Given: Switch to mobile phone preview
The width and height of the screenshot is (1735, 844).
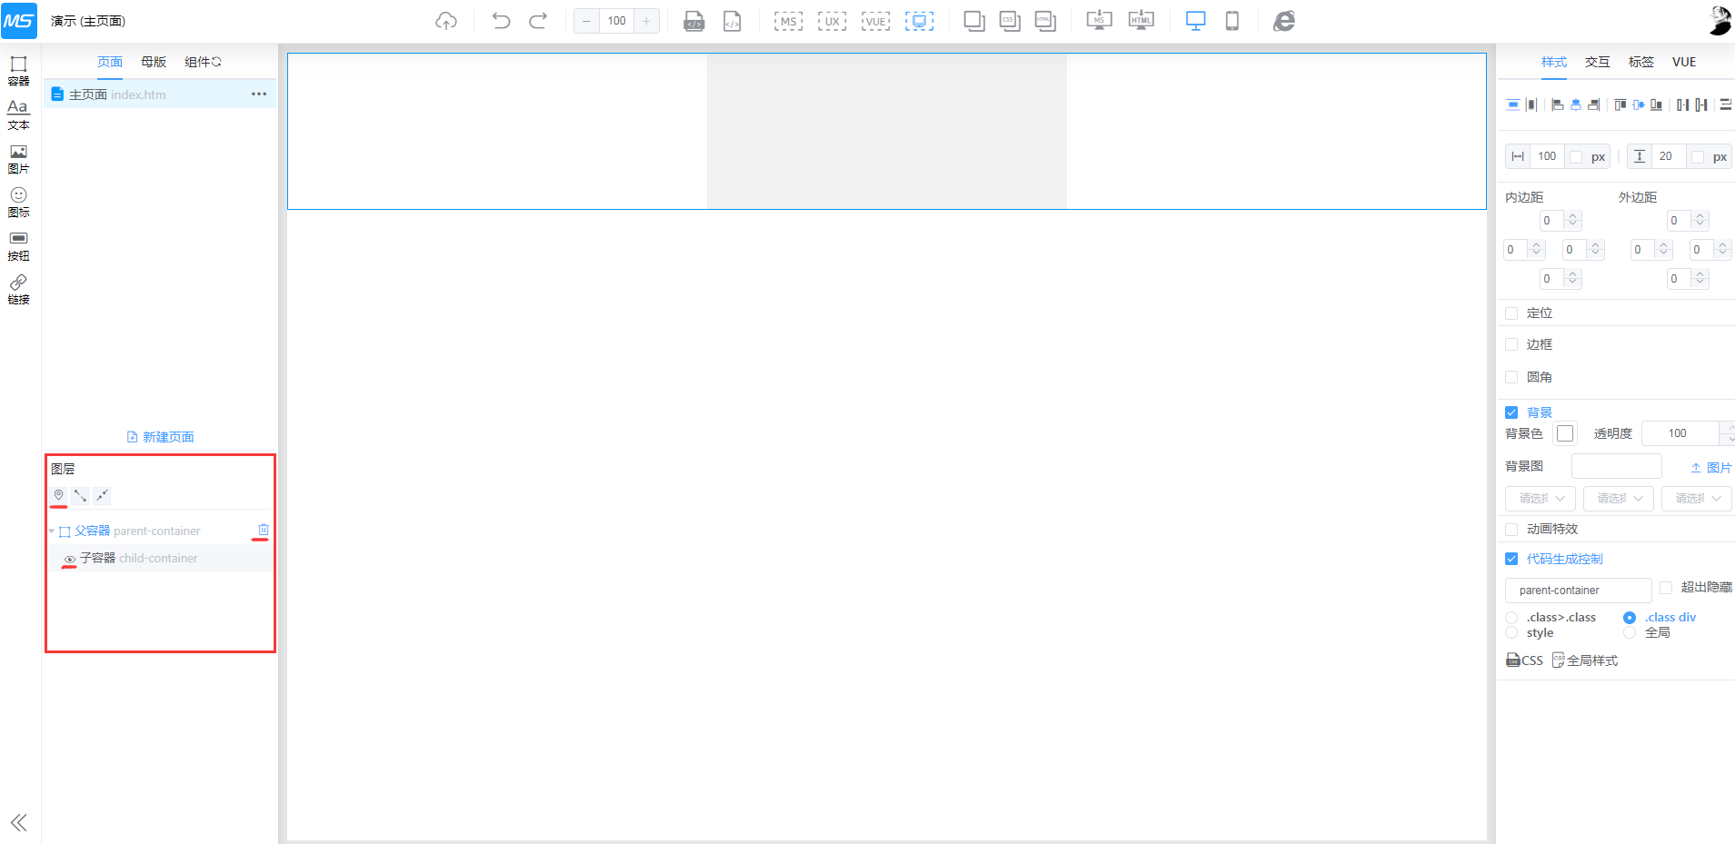Looking at the screenshot, I should 1231,21.
